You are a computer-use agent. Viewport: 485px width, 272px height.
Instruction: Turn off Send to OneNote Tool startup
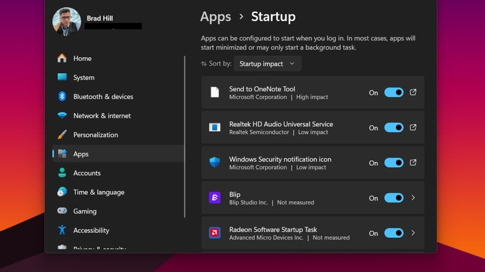(394, 93)
